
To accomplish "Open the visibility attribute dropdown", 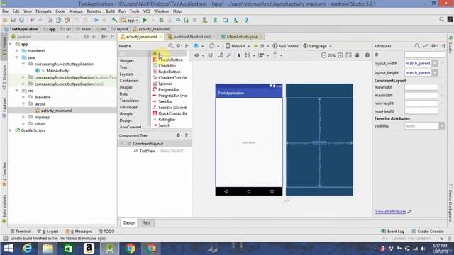I will pos(441,126).
